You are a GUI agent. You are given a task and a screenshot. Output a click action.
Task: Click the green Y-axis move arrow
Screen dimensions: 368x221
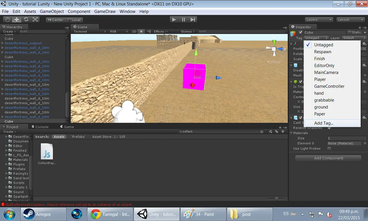coord(196,52)
